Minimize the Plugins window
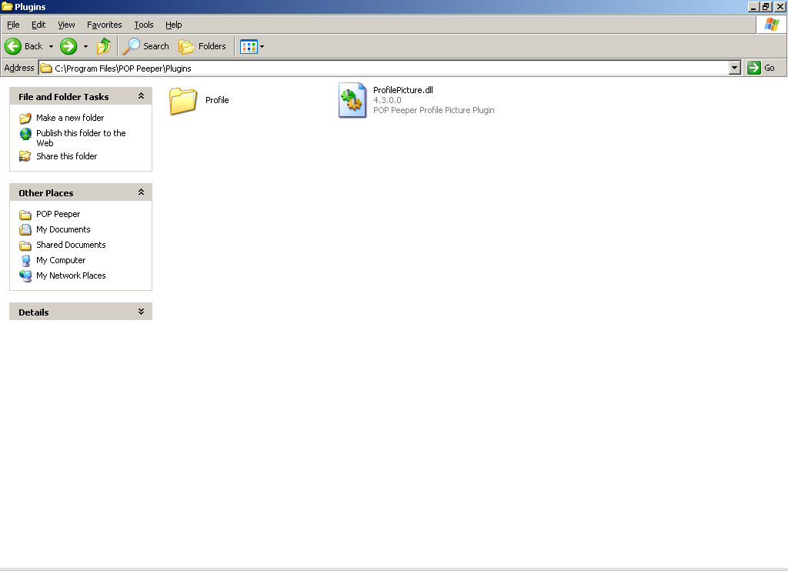 pyautogui.click(x=753, y=6)
